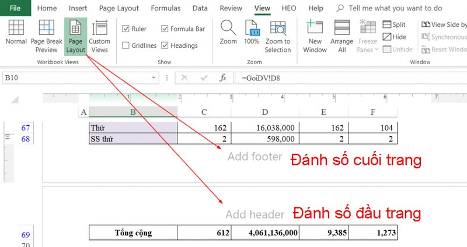The height and width of the screenshot is (247, 467).
Task: Select column A header
Action: (x=83, y=112)
